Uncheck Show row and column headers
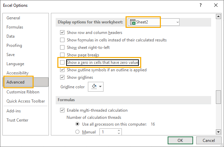This screenshot has height=147, width=224. [62, 33]
